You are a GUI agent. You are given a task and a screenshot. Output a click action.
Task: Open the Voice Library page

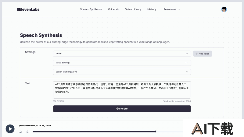click(133, 9)
